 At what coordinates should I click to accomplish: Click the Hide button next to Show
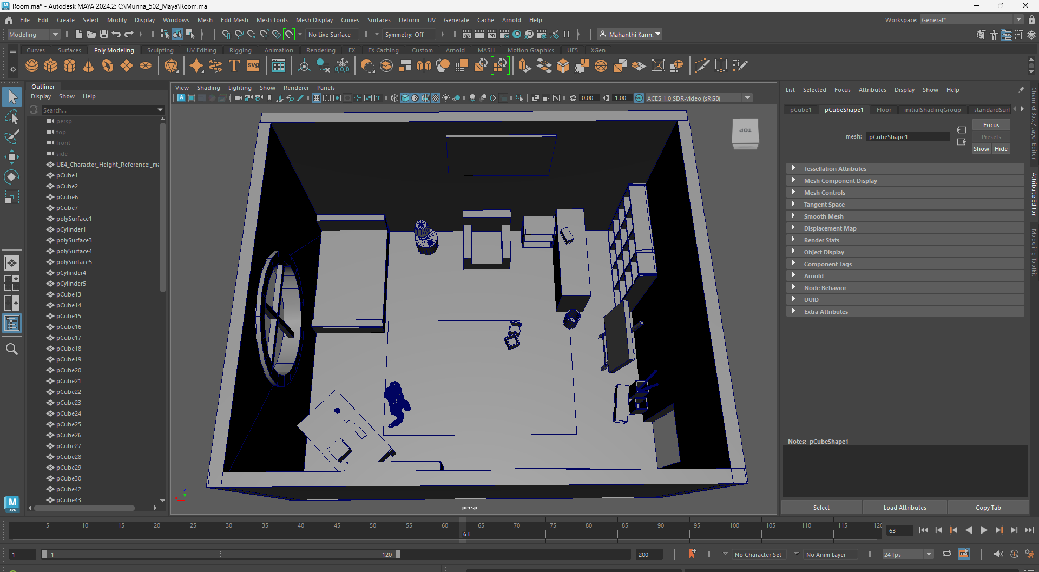(1001, 149)
